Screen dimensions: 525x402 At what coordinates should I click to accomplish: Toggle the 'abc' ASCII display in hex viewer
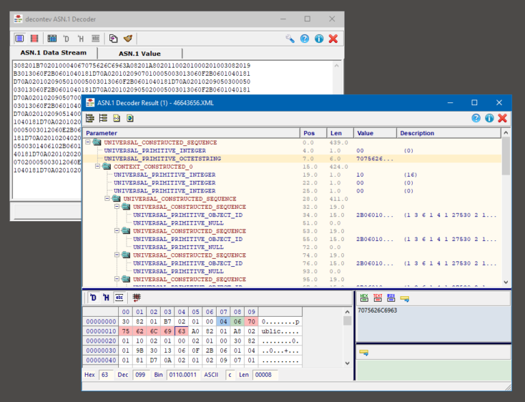(x=119, y=298)
